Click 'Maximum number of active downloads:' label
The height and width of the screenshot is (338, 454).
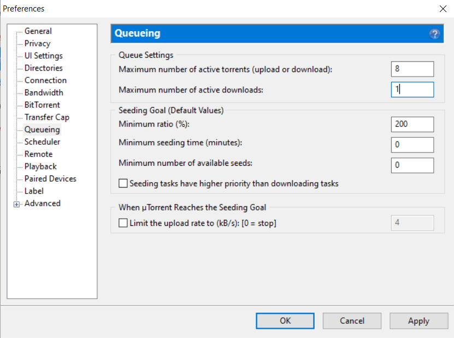pos(191,90)
